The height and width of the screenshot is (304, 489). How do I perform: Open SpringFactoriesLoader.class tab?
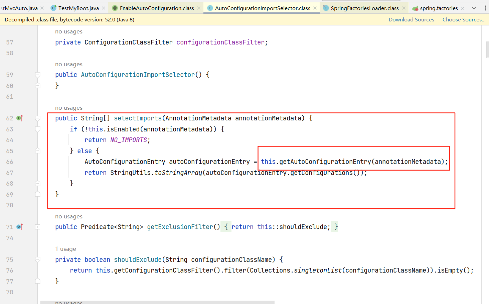click(365, 8)
